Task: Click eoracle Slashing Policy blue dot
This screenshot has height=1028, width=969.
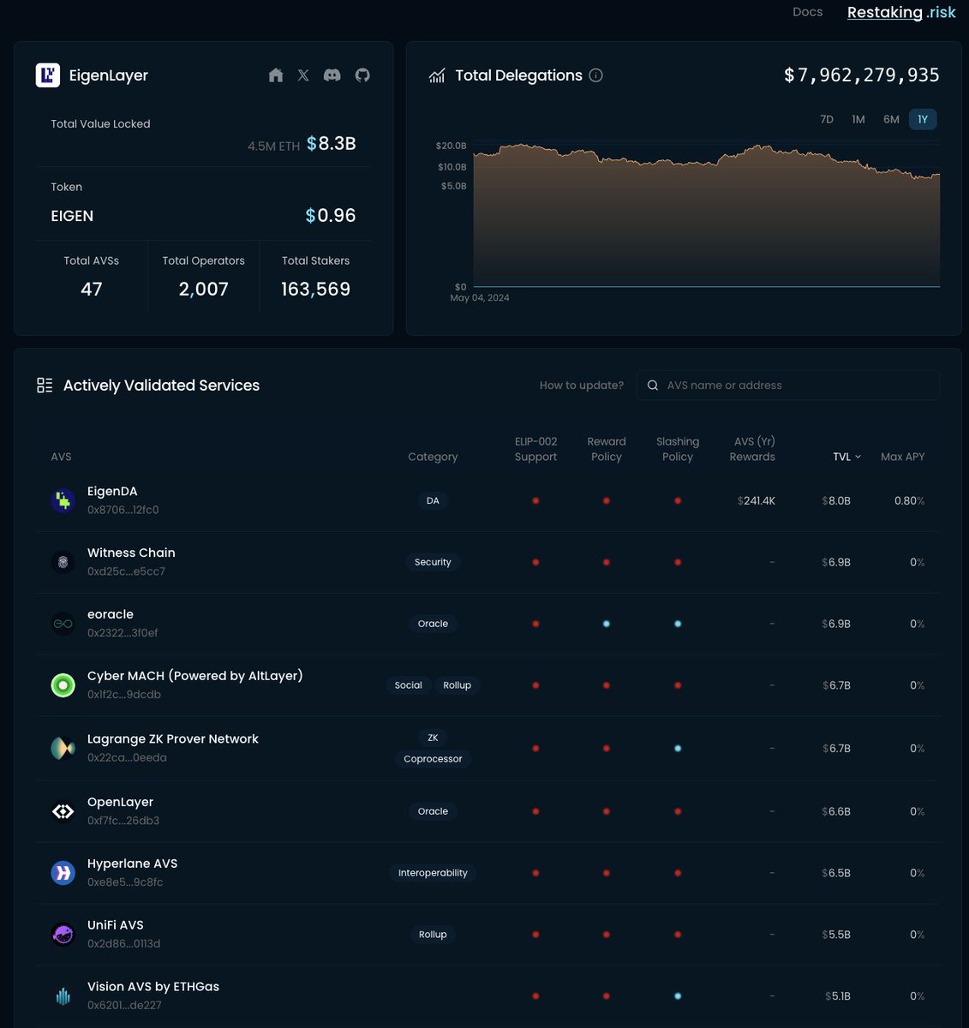Action: [x=678, y=624]
